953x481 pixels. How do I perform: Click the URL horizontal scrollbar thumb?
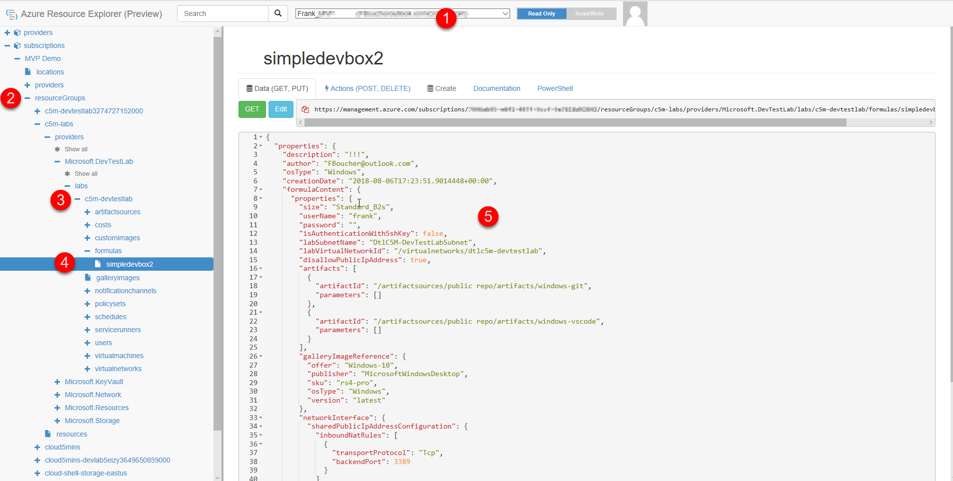click(x=575, y=122)
